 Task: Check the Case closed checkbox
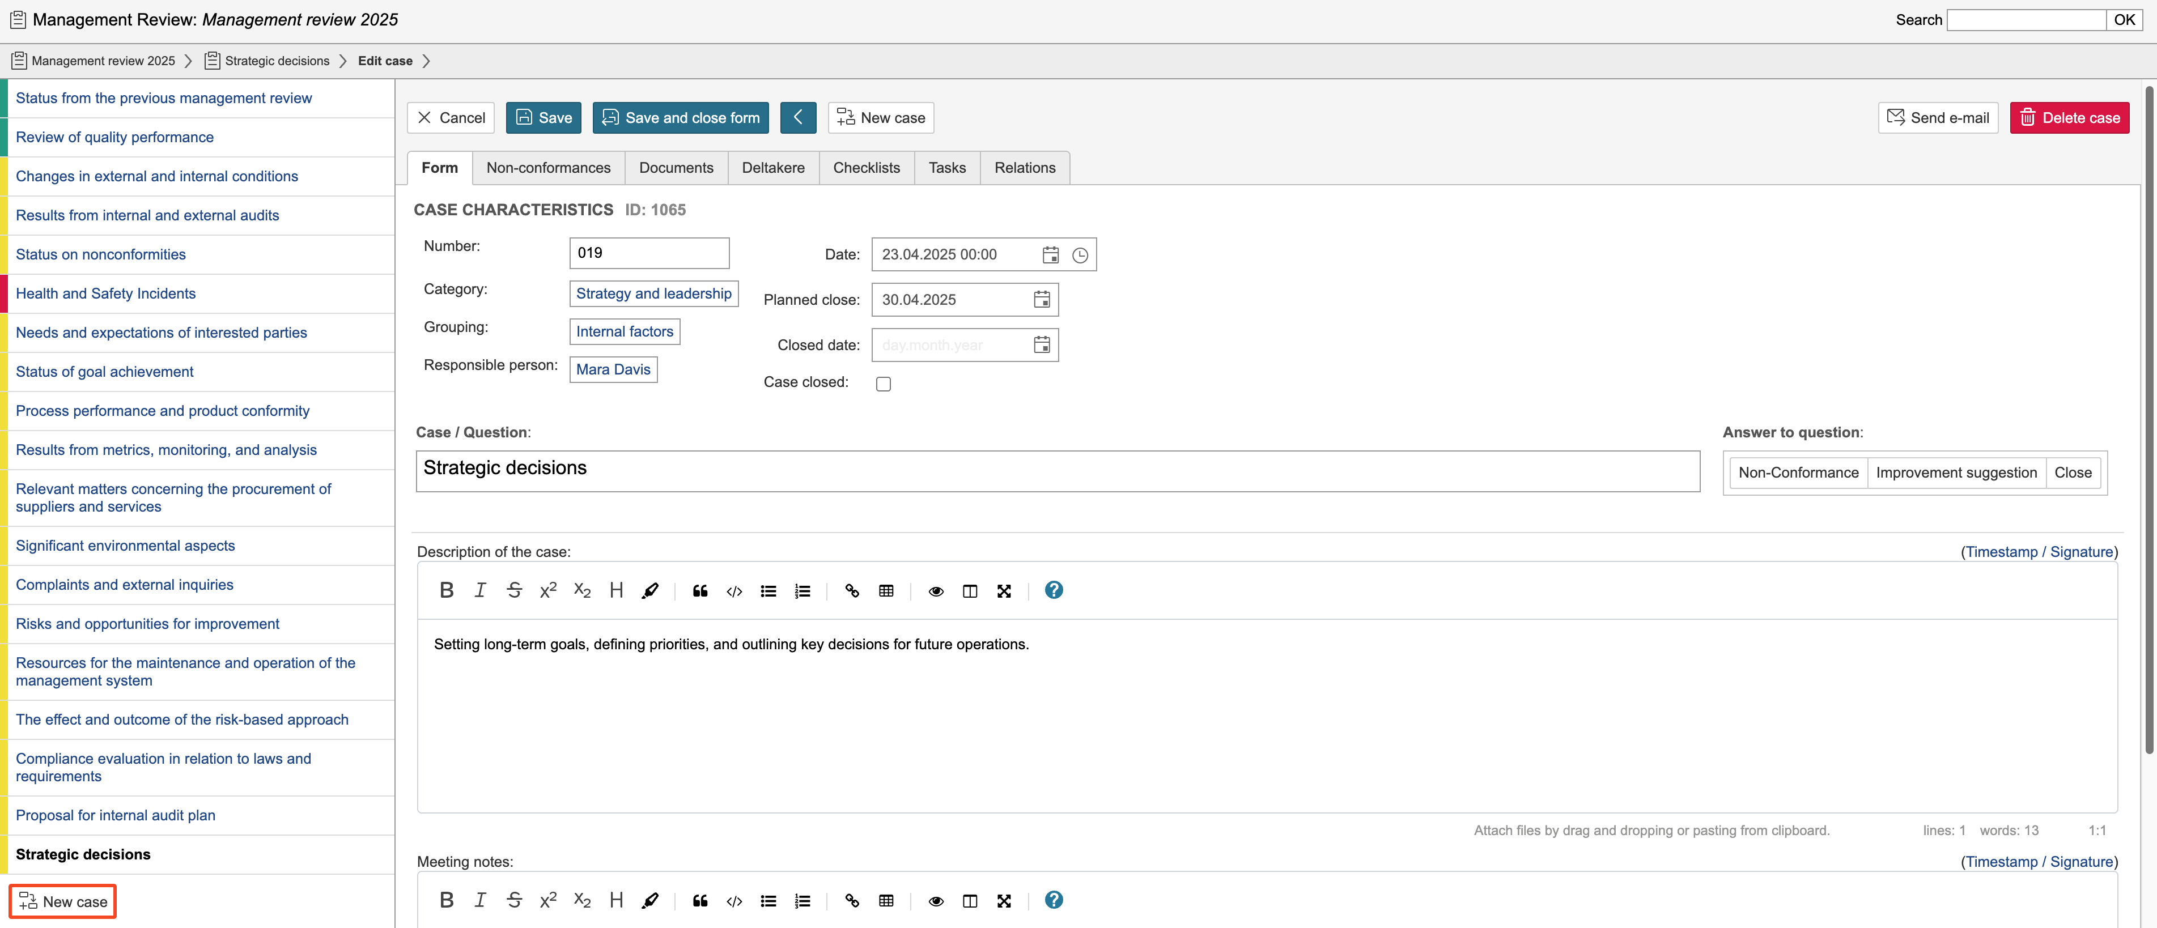[x=884, y=384]
